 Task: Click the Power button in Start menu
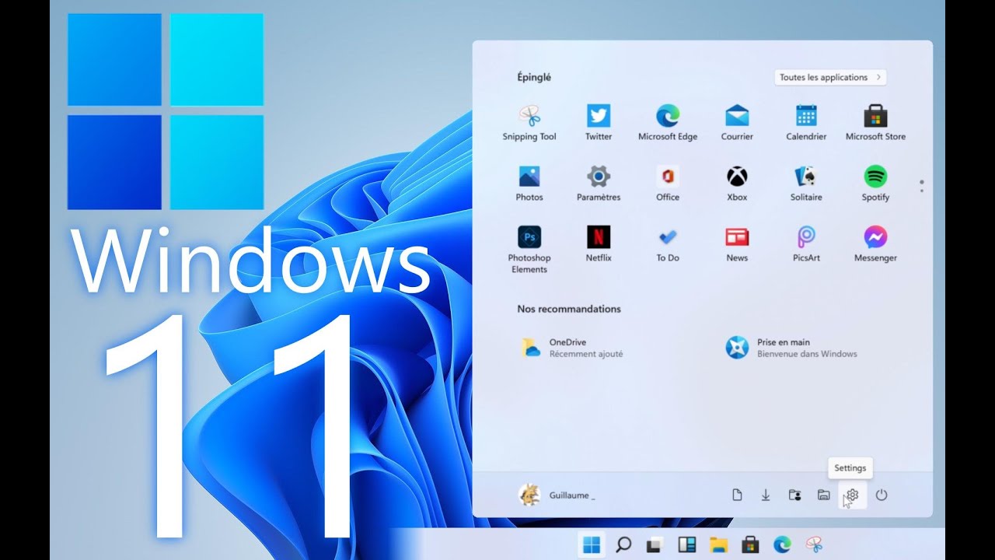[882, 495]
